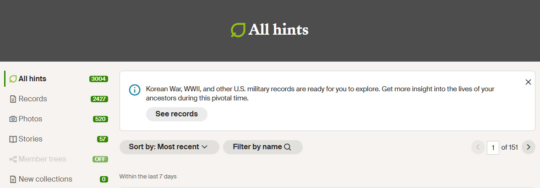540x188 pixels.
Task: Go to the next page of hints
Action: click(528, 147)
